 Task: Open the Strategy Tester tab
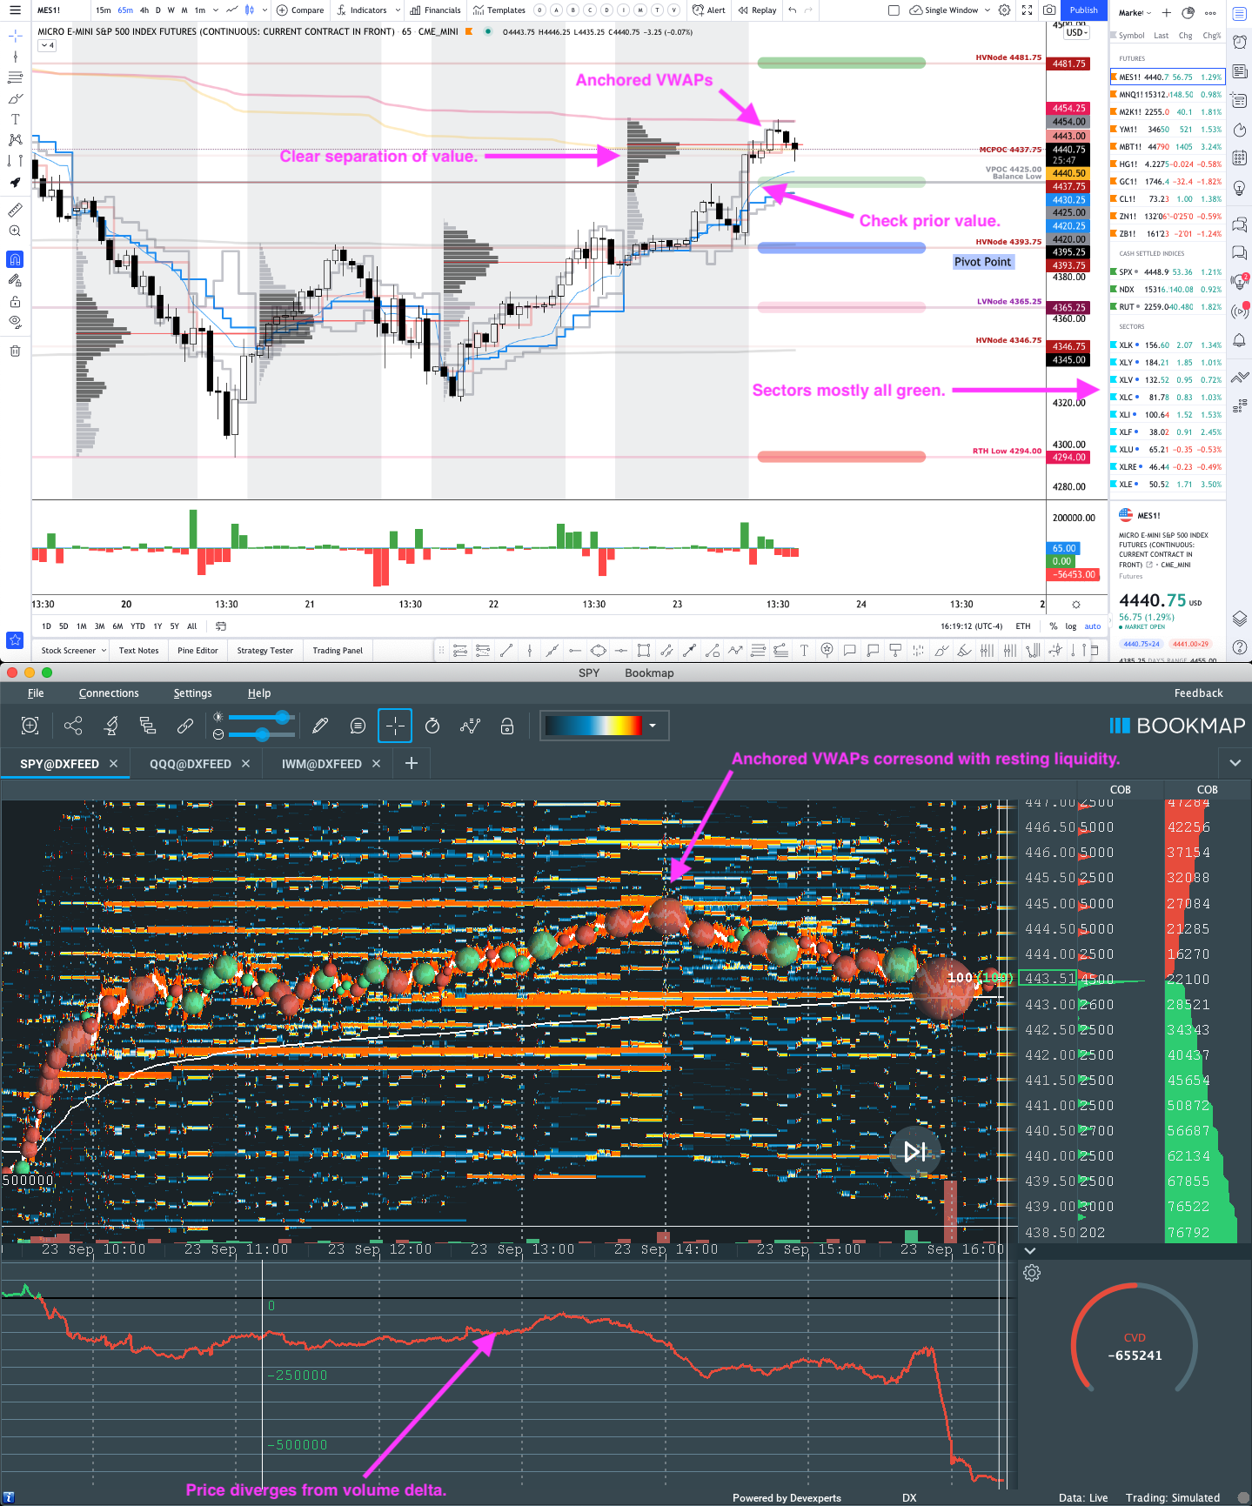tap(265, 650)
